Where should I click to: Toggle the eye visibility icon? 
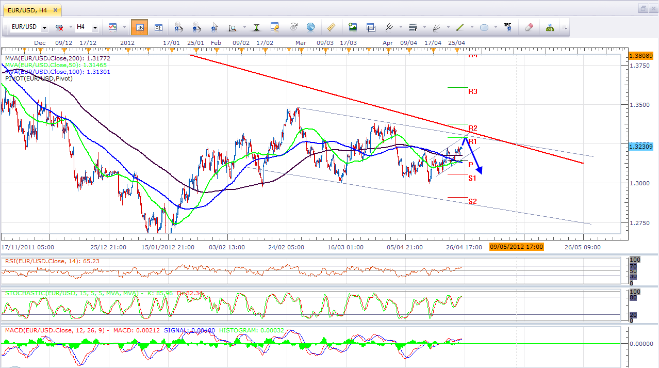point(293,27)
